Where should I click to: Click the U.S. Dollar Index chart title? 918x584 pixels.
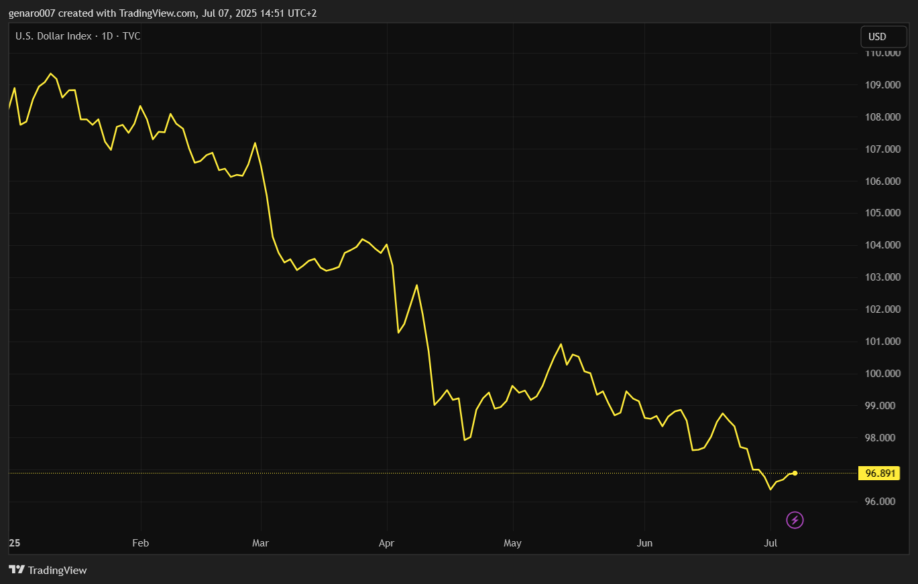coord(78,36)
